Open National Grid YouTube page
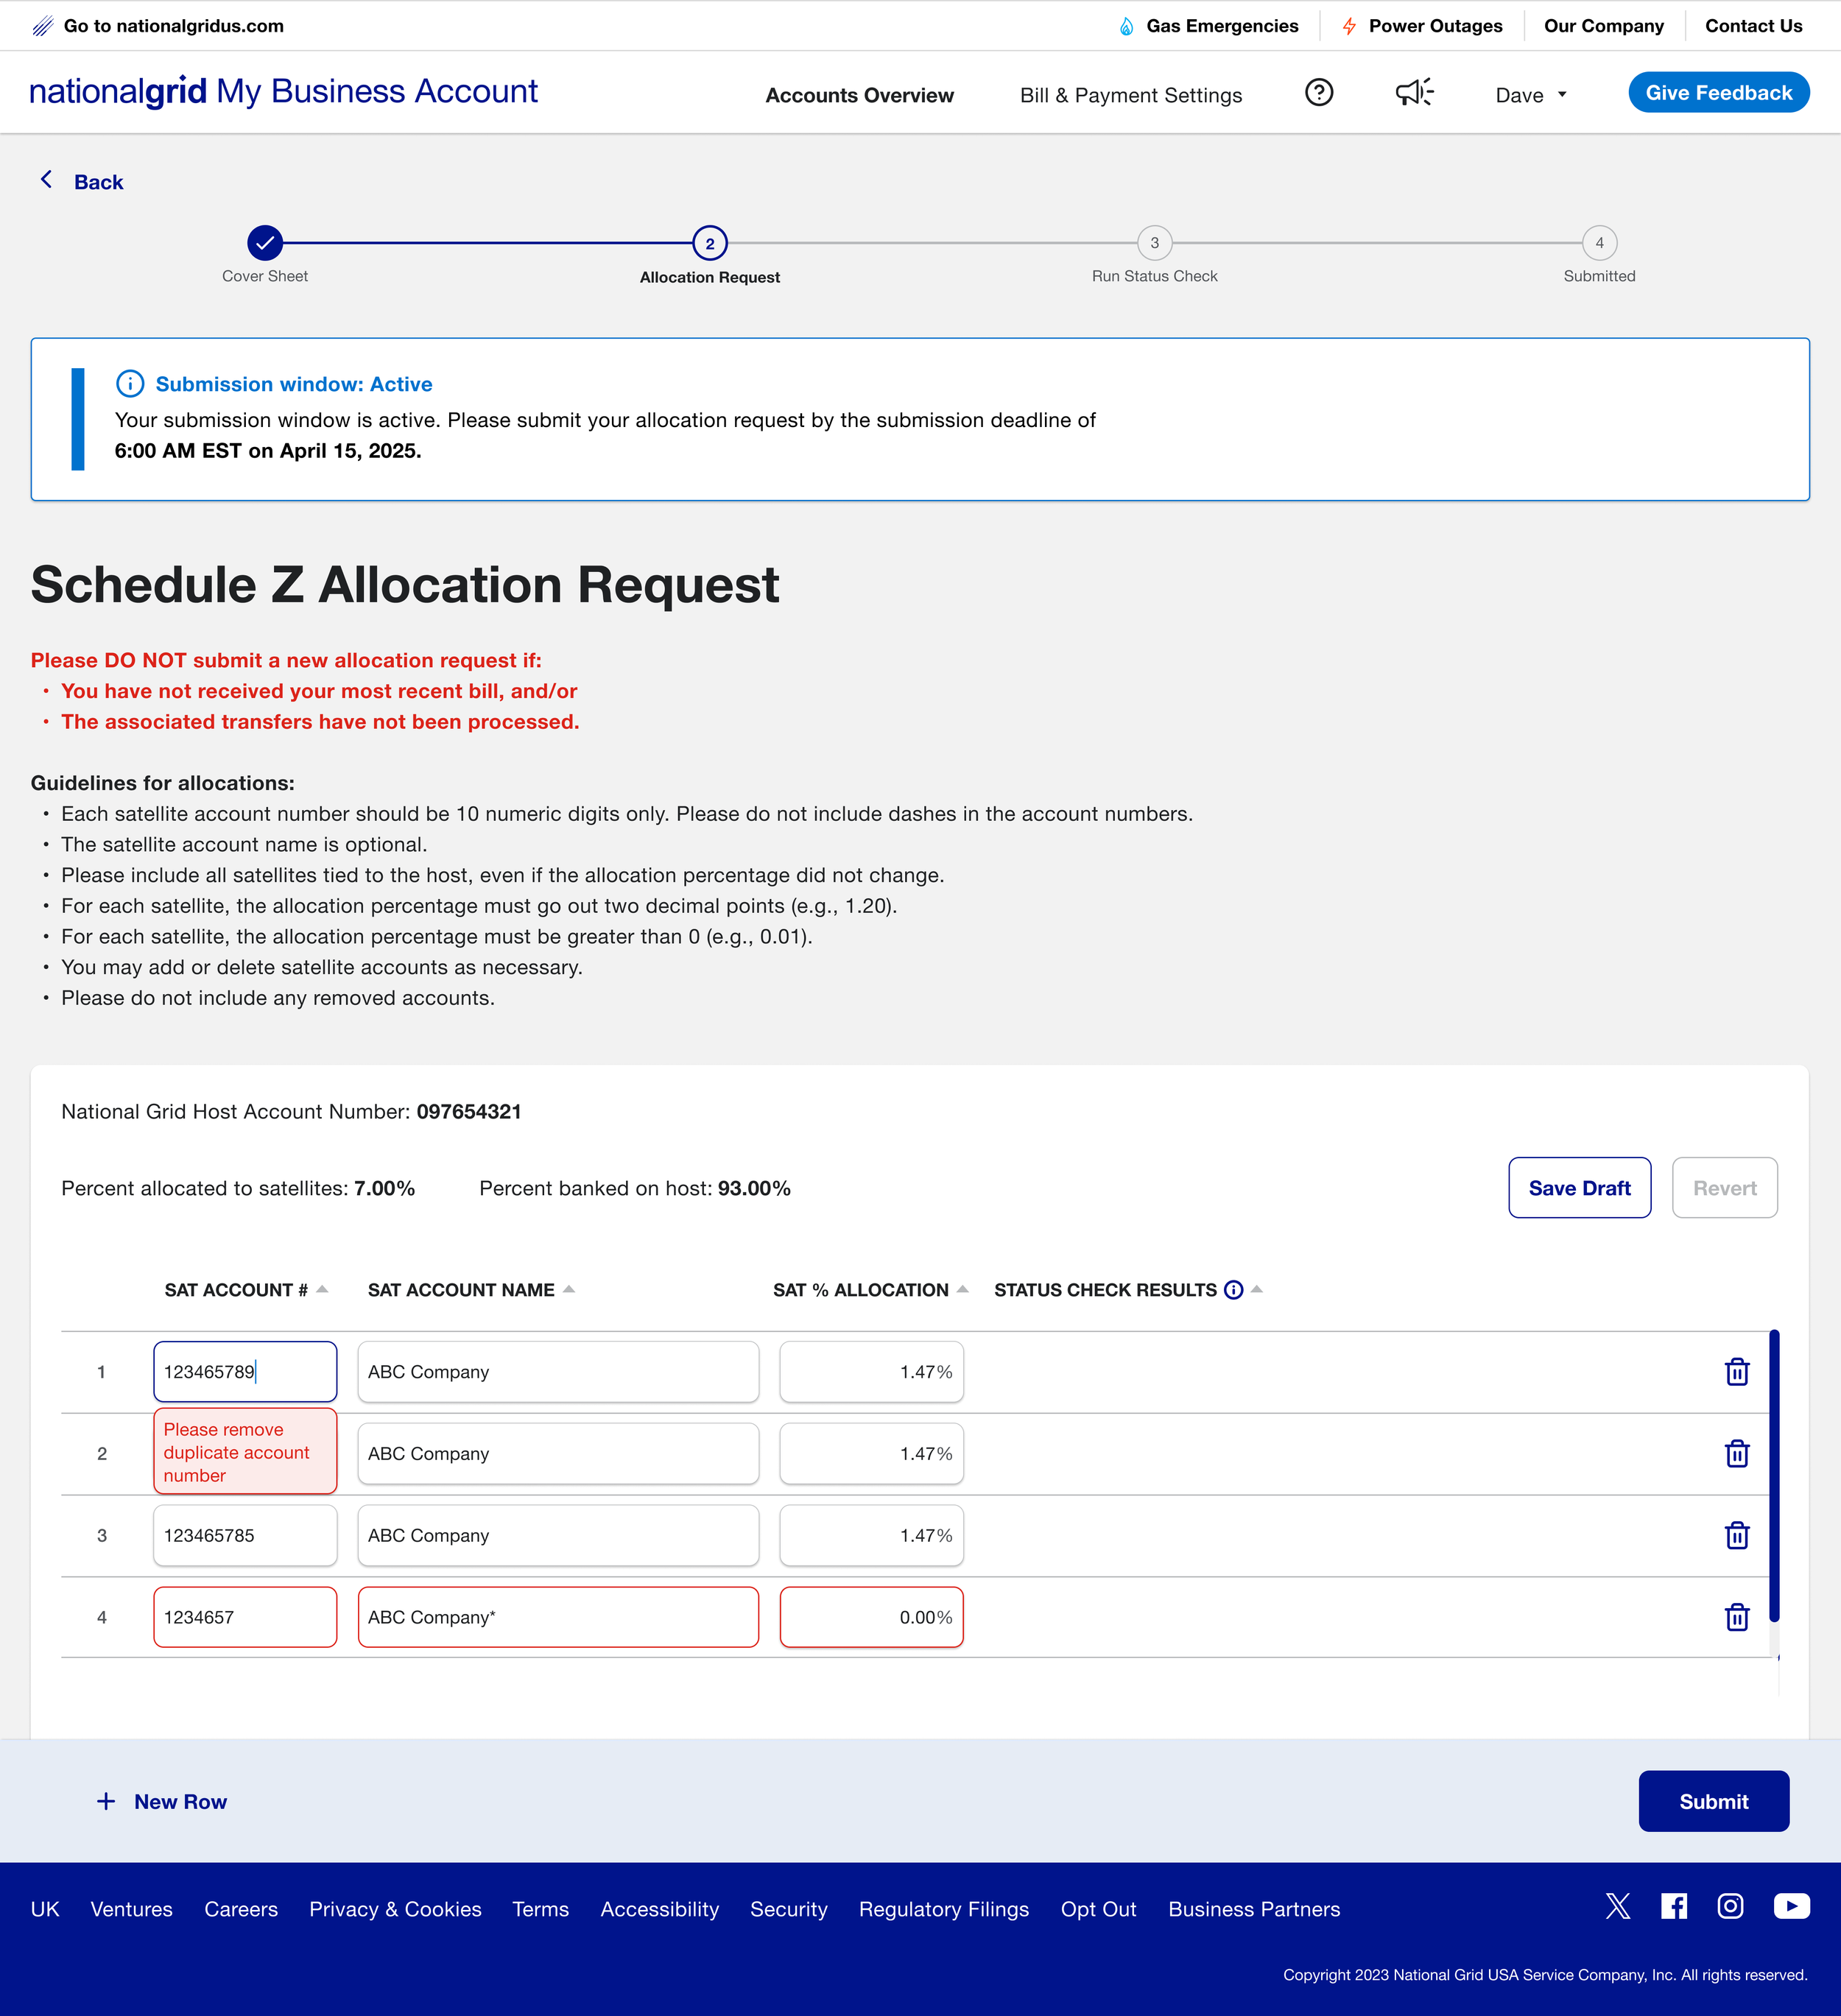 (1791, 1906)
